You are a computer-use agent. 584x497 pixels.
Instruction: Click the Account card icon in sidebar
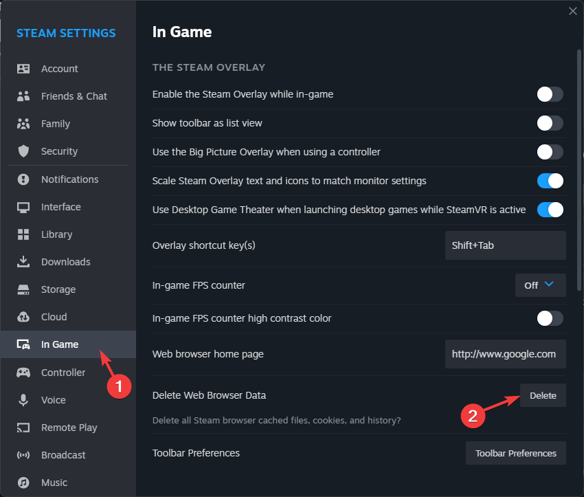[x=23, y=69]
